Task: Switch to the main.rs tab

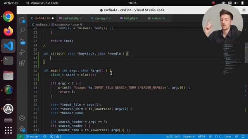Action: coord(157,18)
